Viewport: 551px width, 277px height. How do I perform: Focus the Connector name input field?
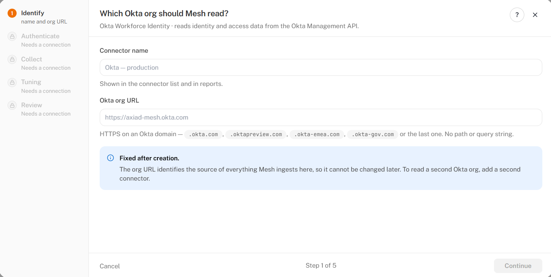[x=321, y=68]
